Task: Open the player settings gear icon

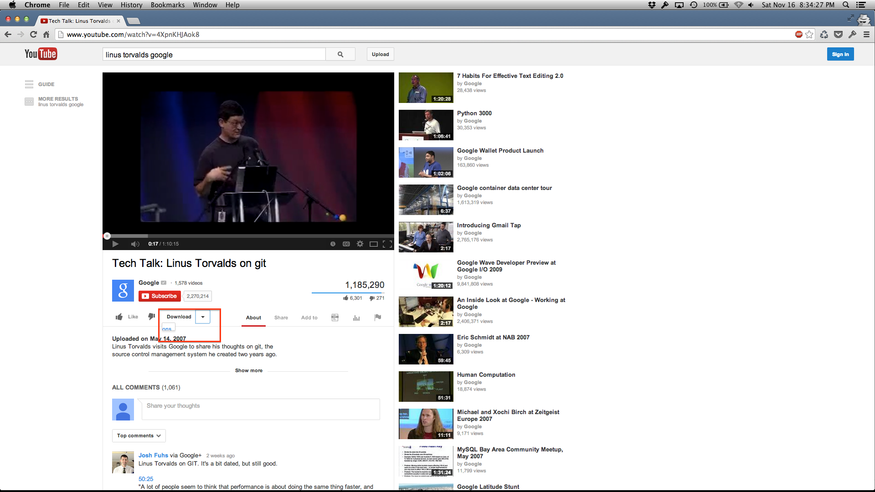Action: tap(360, 244)
